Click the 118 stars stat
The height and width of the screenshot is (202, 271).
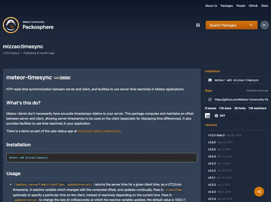pyautogui.click(x=225, y=108)
